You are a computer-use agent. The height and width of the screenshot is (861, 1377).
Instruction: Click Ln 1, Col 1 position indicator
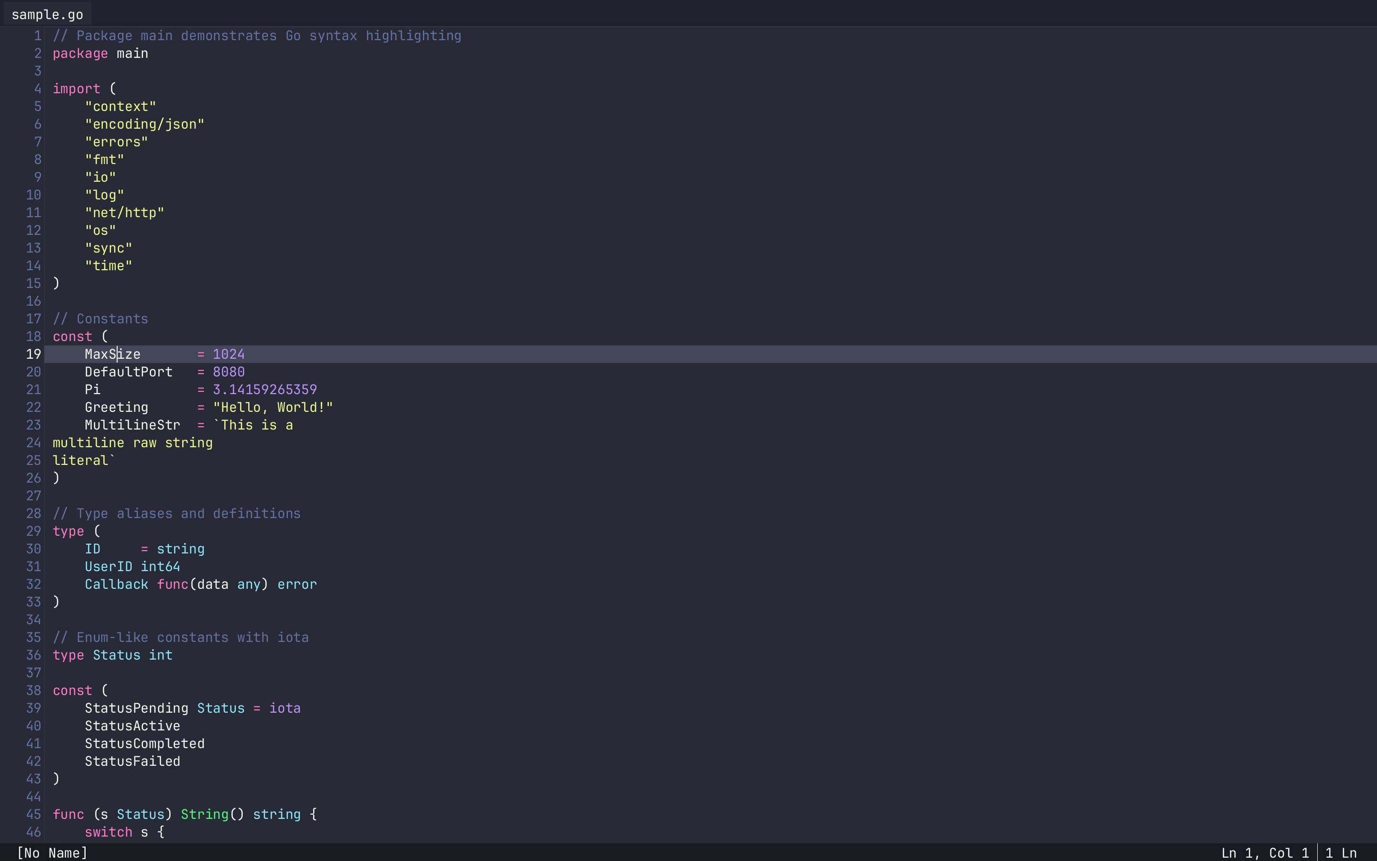coord(1264,852)
